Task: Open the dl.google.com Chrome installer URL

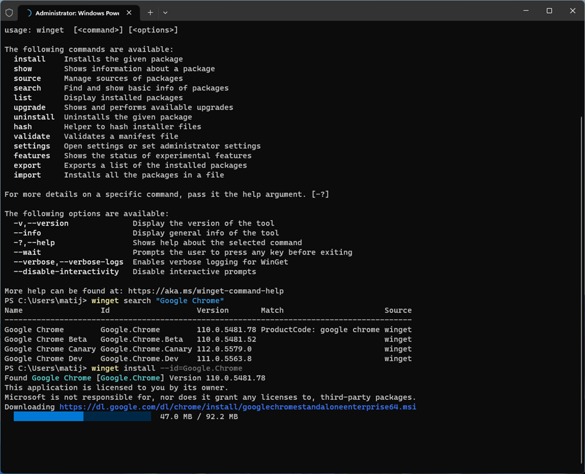Action: (x=238, y=407)
